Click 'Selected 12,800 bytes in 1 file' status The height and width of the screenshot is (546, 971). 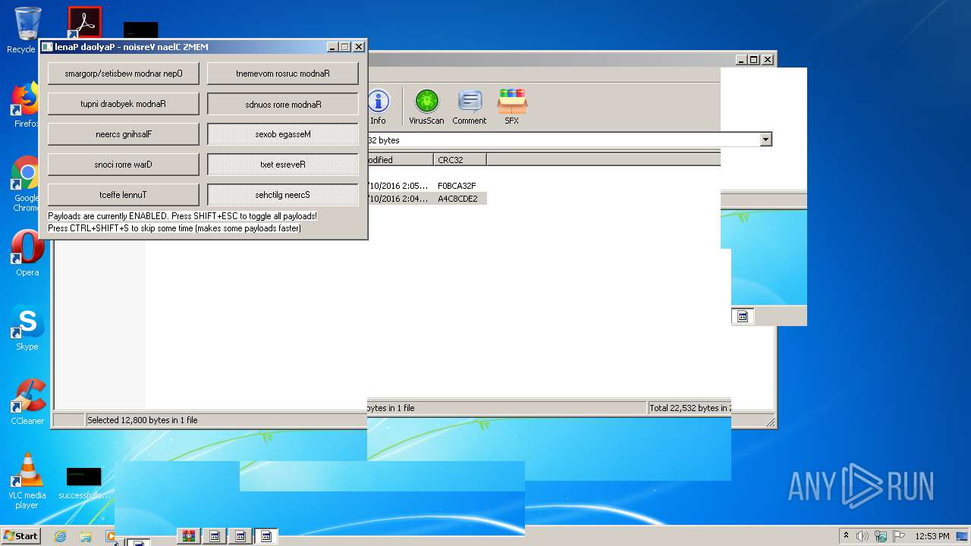click(143, 420)
